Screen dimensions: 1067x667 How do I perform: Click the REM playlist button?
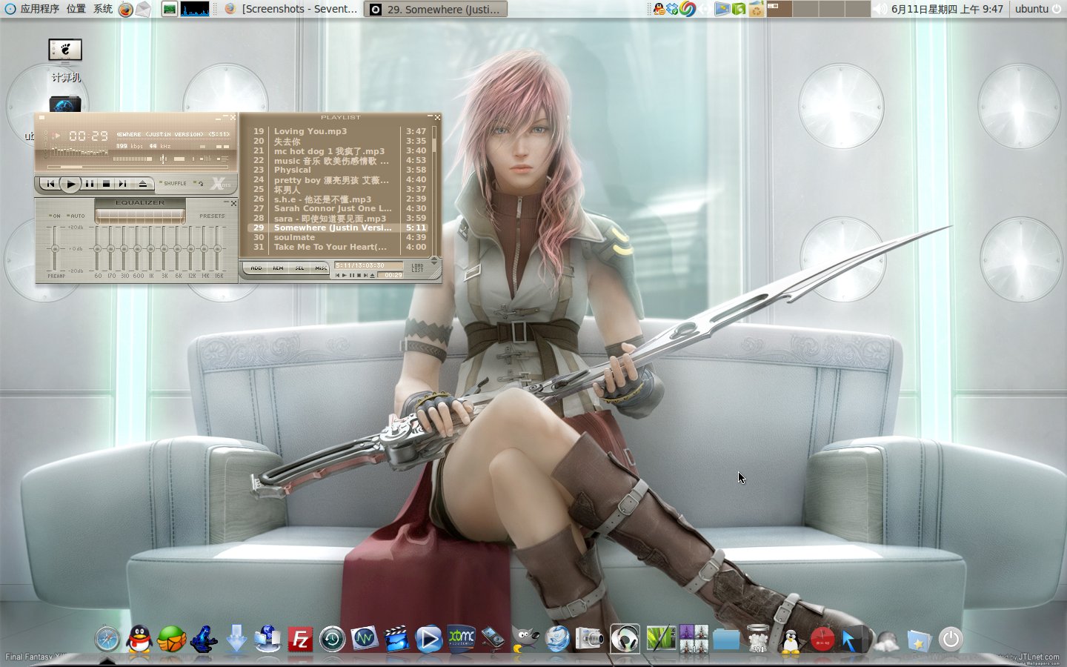pyautogui.click(x=278, y=268)
